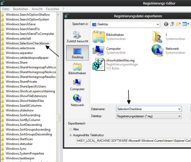Viewport: 191px width, 162px height.
Task: Select Windows.SortGroupsDescending key
Action: (29, 134)
